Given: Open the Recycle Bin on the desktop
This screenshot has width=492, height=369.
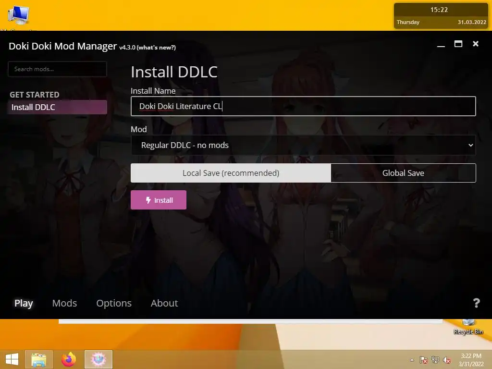Looking at the screenshot, I should pyautogui.click(x=468, y=327).
